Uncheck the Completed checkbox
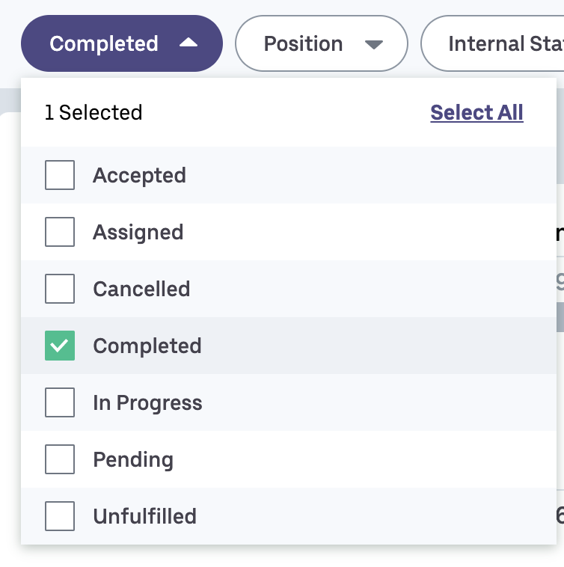The height and width of the screenshot is (567, 564). pyautogui.click(x=60, y=346)
